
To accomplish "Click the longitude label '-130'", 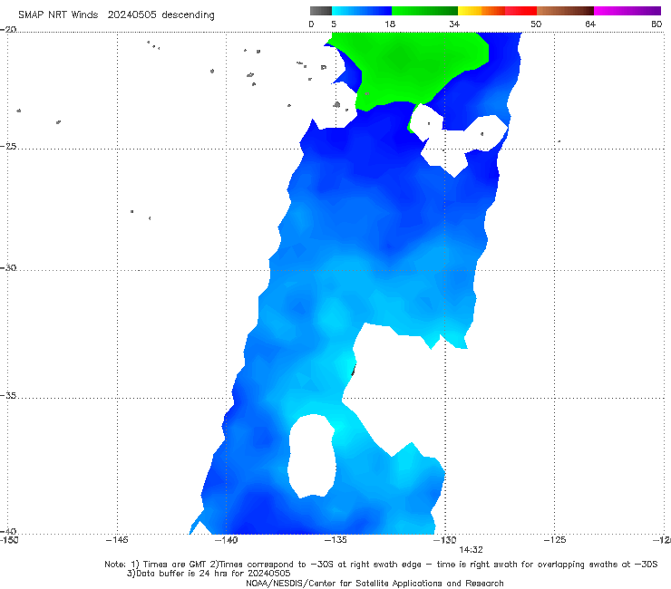I will point(444,540).
